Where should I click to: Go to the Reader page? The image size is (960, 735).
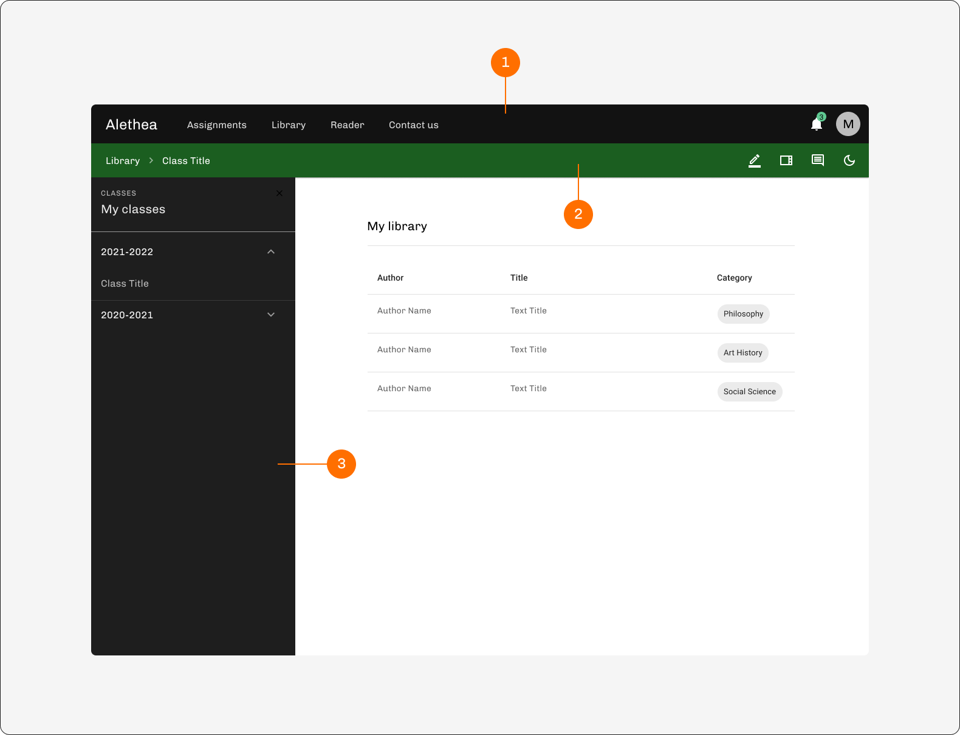click(x=348, y=125)
